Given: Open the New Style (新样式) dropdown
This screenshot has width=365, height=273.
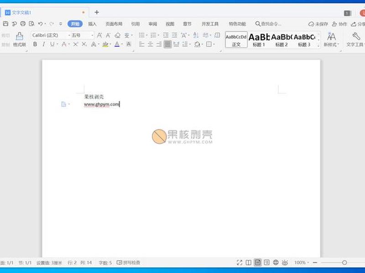Looking at the screenshot, I should click(331, 40).
